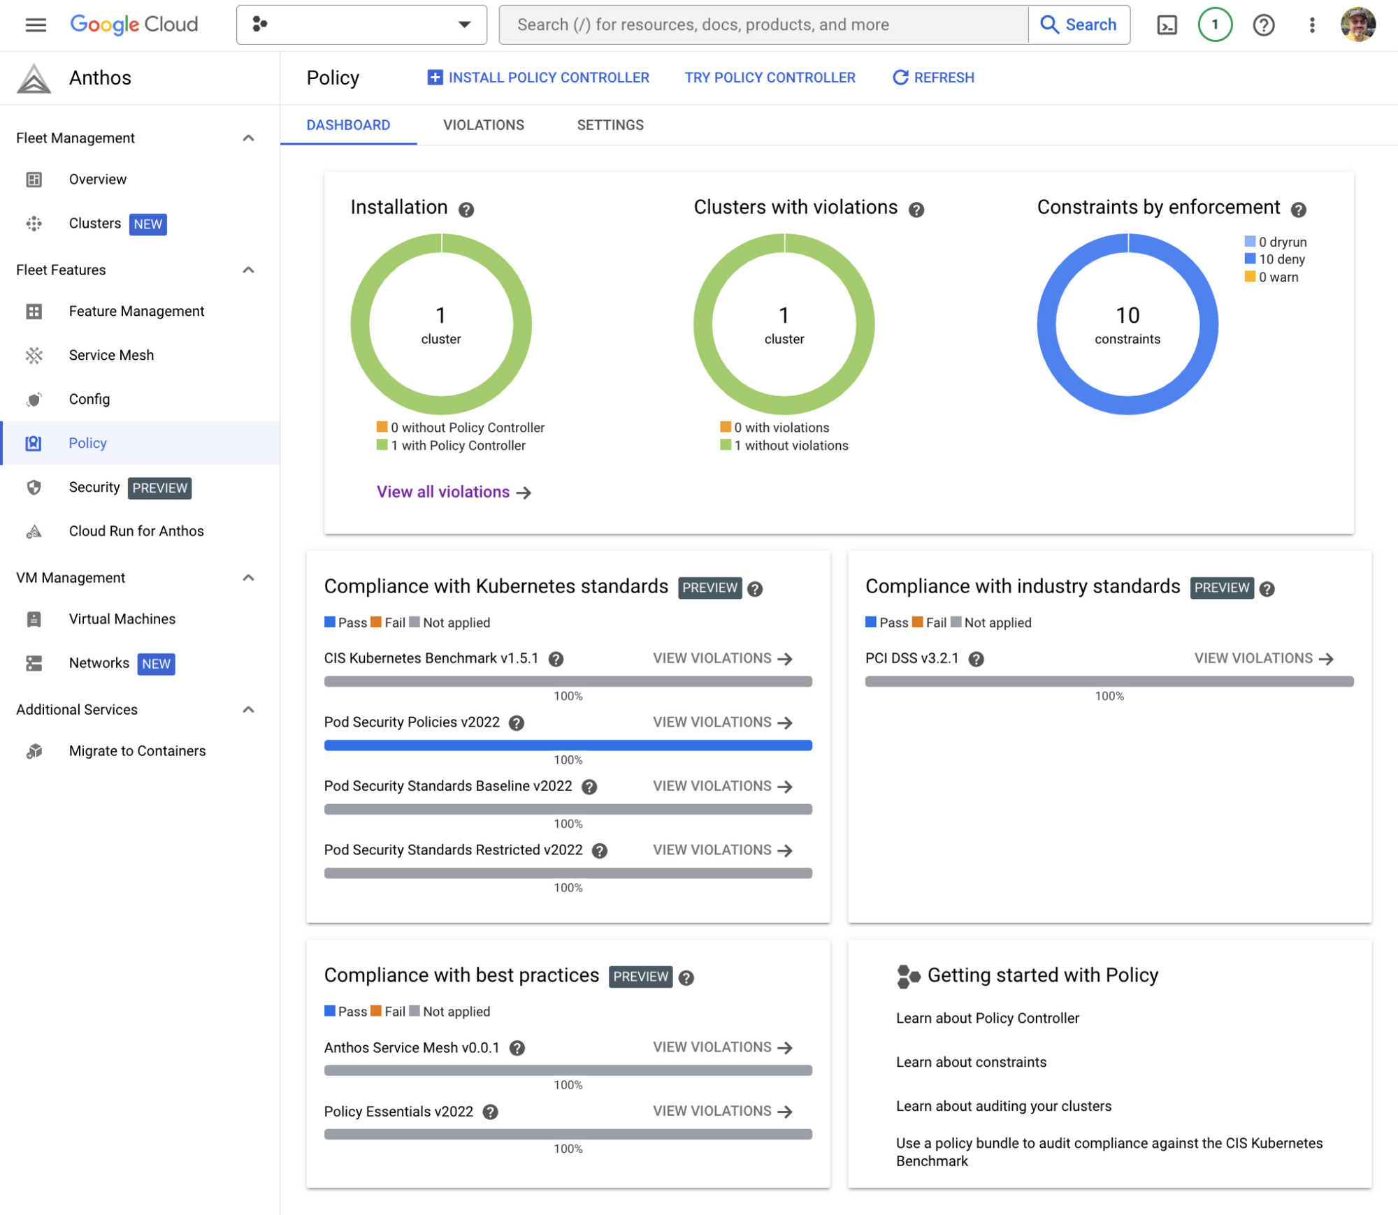Show help for Installation chart
The image size is (1398, 1215).
[x=466, y=210]
